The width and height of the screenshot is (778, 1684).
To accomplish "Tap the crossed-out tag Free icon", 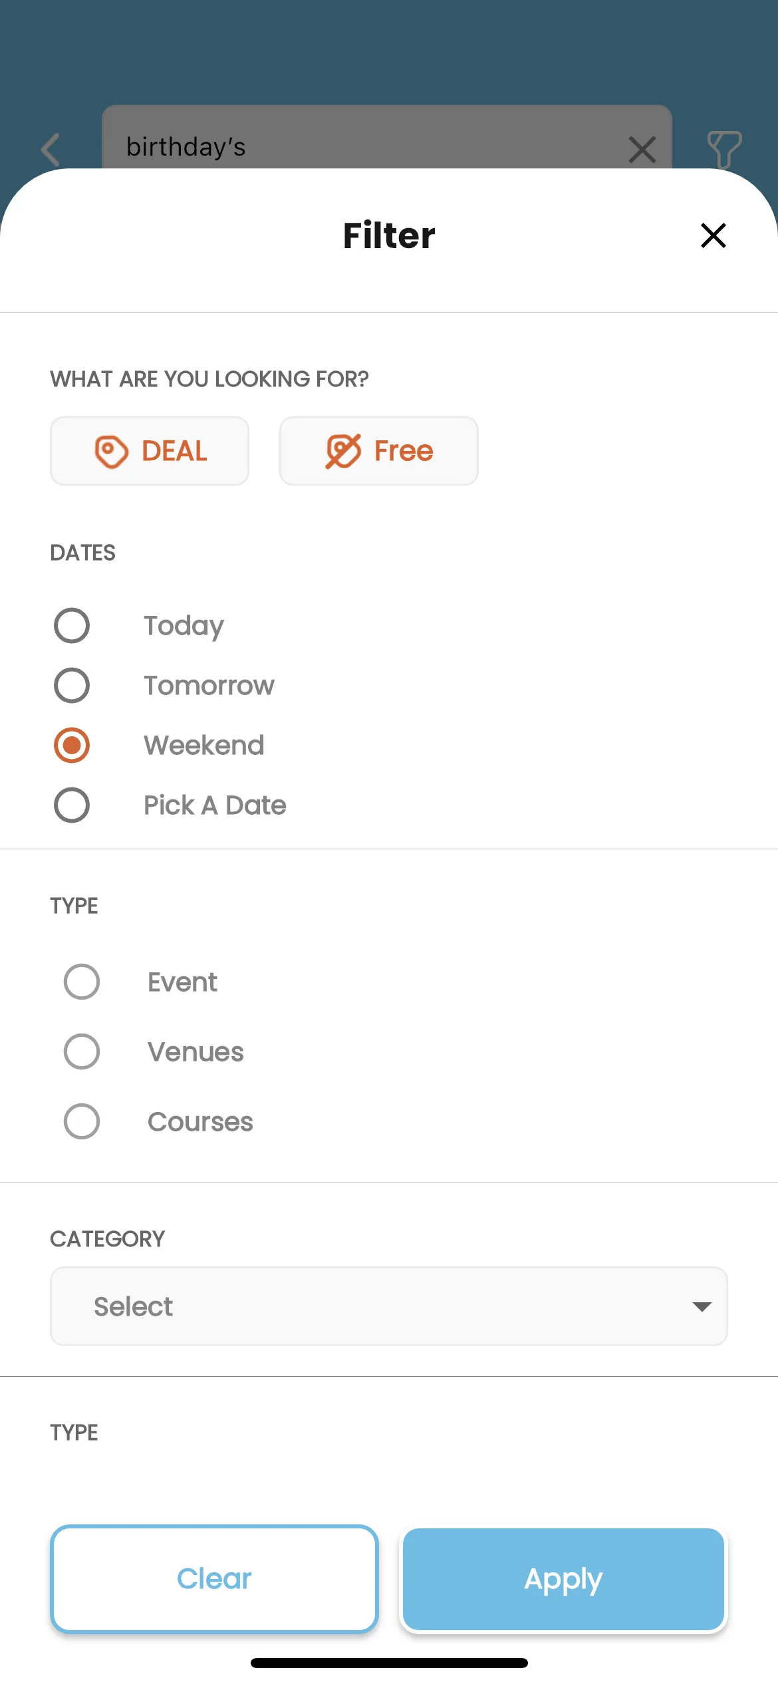I will 343,451.
